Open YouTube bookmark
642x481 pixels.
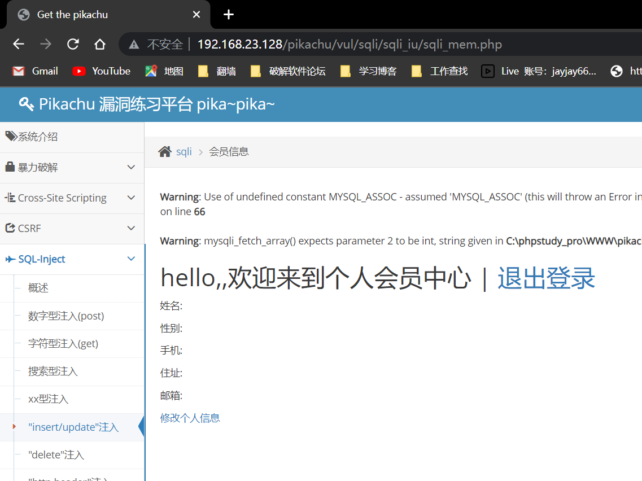tap(102, 71)
